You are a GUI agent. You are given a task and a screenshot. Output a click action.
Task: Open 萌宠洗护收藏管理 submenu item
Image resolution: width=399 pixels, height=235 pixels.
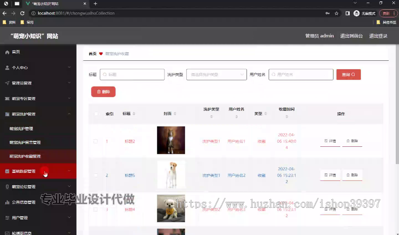(x=38, y=156)
